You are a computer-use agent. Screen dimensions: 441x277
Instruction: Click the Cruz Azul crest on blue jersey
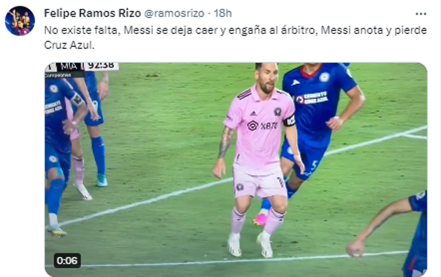[324, 77]
